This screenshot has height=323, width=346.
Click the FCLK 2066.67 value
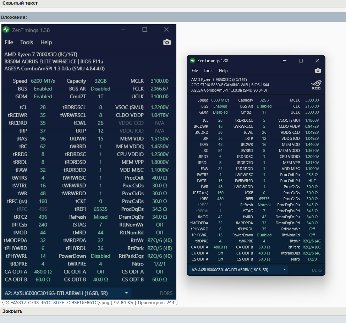[159, 88]
